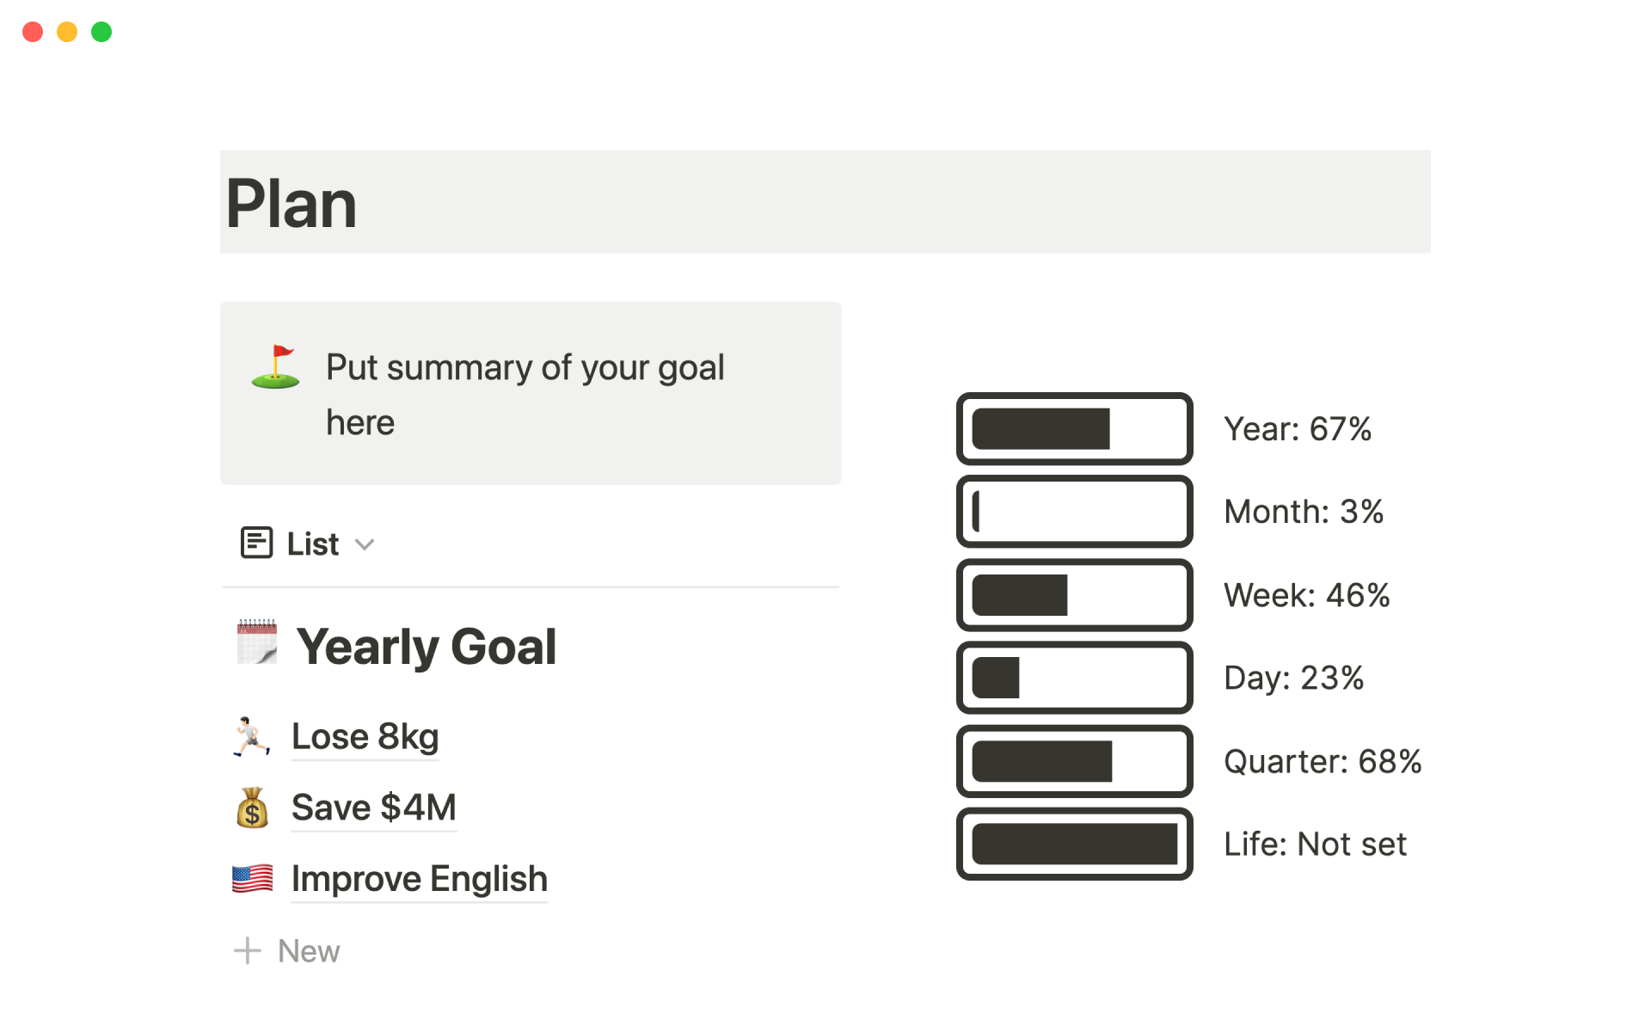Viewport: 1651px width, 1032px height.
Task: Expand the List view chevron dropdown
Action: (365, 544)
